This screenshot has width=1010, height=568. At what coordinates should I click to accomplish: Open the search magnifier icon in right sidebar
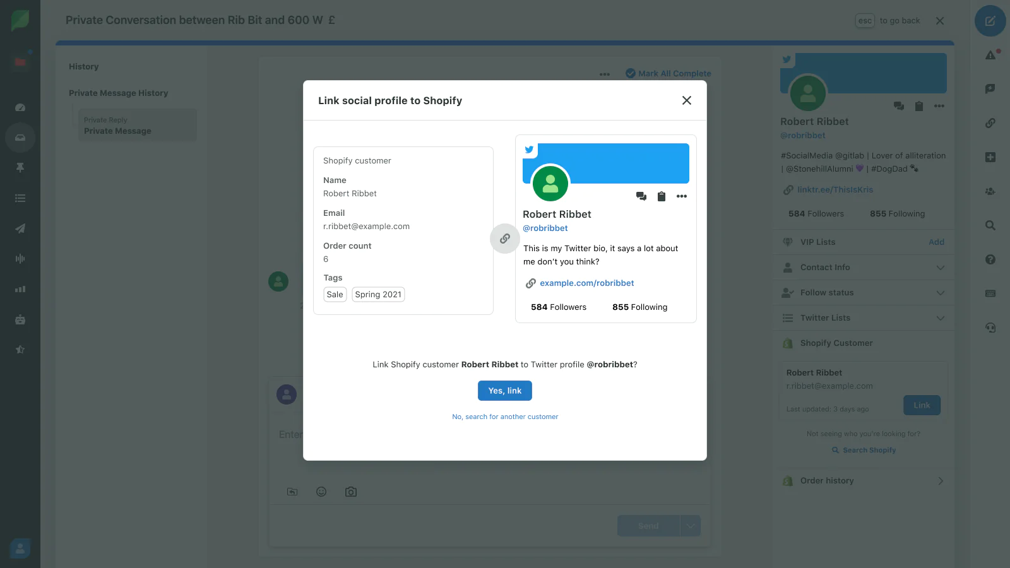990,225
